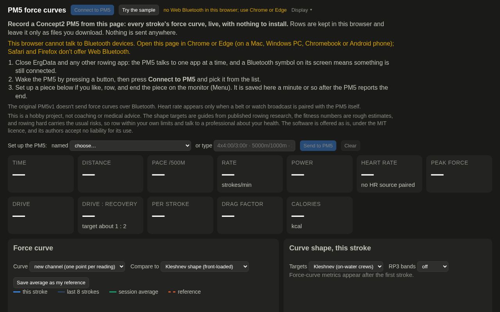Click the 'kcal' text in CALORIES card
Image resolution: width=500 pixels, height=312 pixels.
pos(296,226)
